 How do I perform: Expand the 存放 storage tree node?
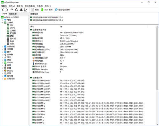click(3, 57)
